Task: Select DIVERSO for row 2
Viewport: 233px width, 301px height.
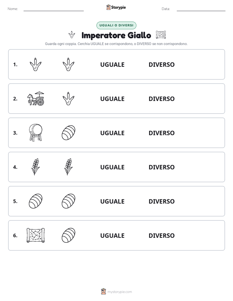Action: [x=162, y=99]
